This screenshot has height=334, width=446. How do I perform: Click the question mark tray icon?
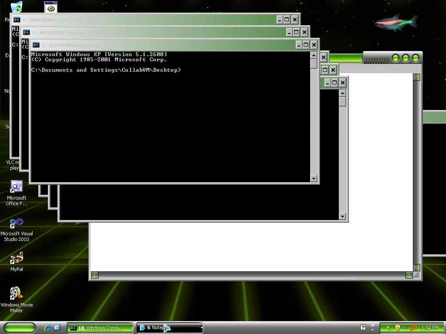pos(363,327)
